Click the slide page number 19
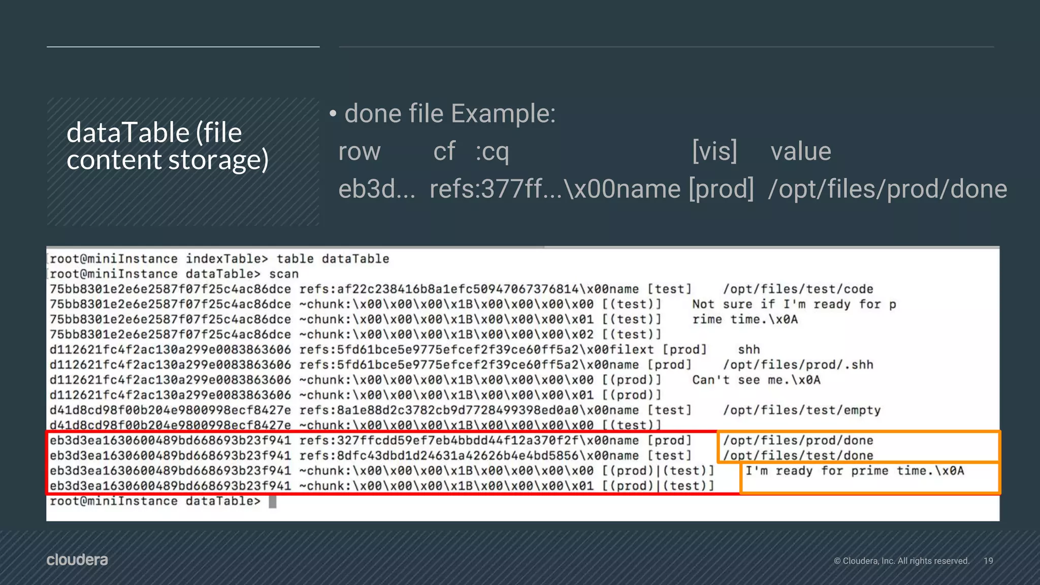Image resolution: width=1040 pixels, height=585 pixels. 988,561
